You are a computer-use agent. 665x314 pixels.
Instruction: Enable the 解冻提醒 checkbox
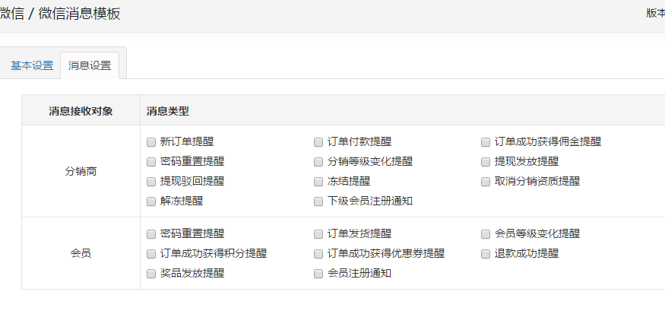(x=151, y=201)
